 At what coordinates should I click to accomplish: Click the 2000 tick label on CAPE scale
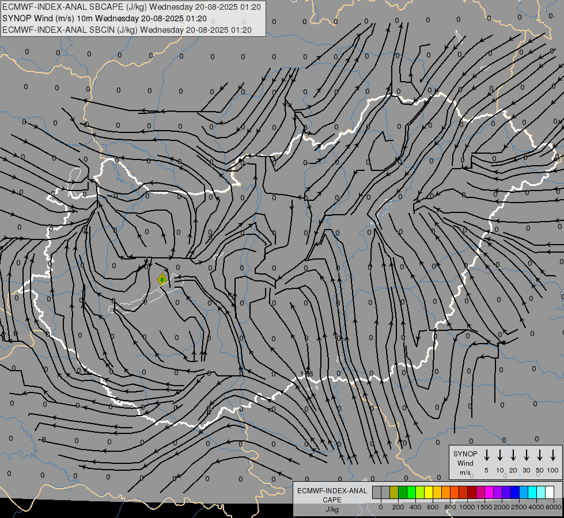502,507
